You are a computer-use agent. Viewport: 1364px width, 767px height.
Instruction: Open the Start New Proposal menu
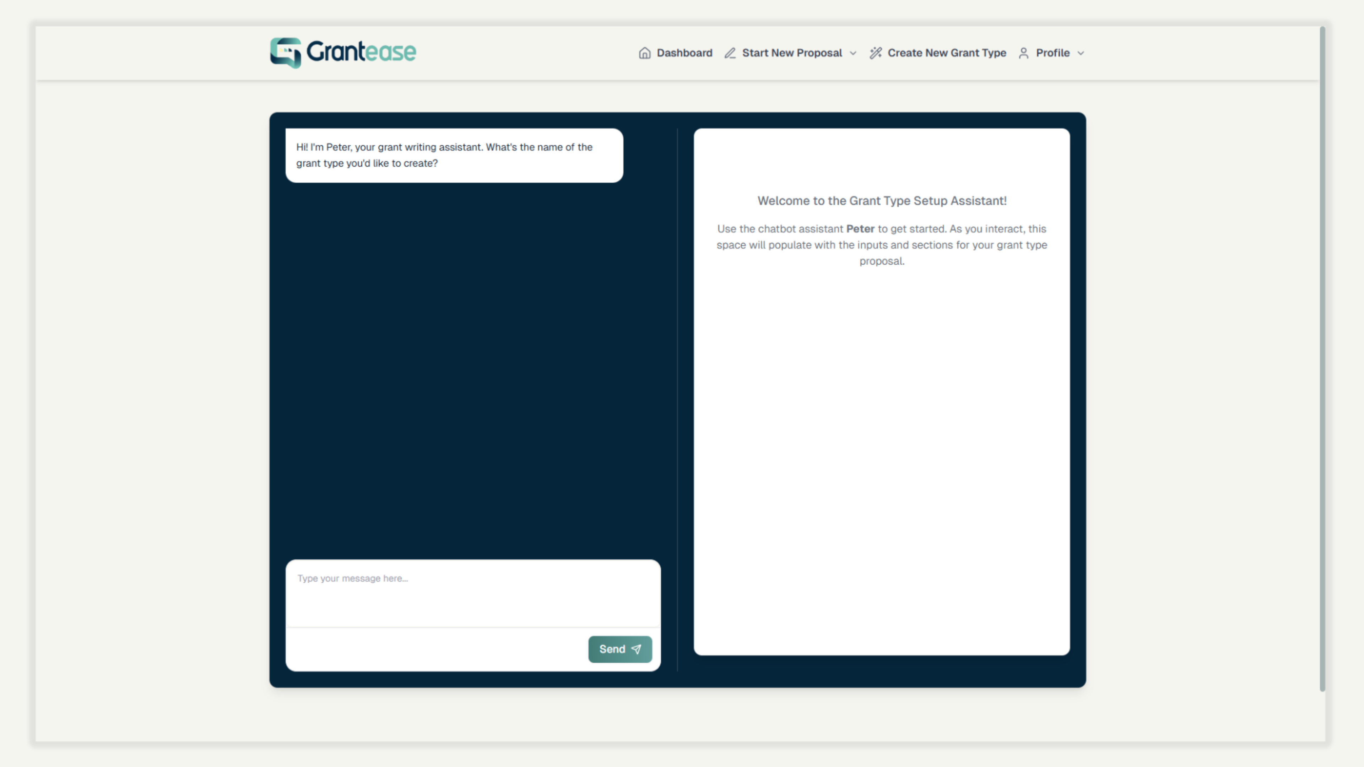pyautogui.click(x=792, y=53)
